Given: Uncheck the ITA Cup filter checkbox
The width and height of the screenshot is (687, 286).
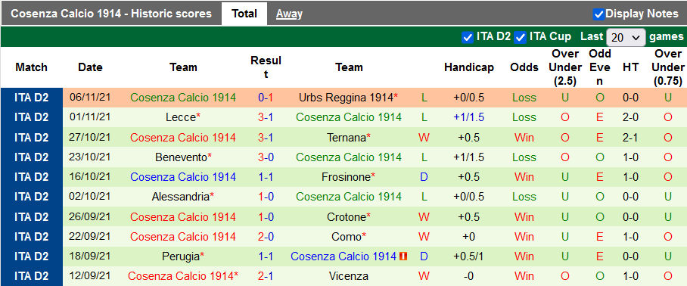Looking at the screenshot, I should point(521,38).
